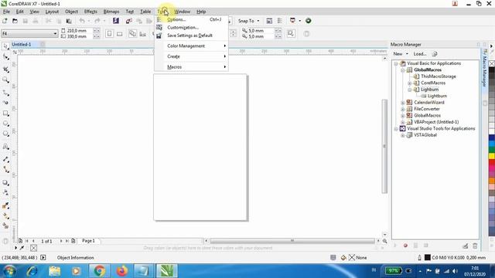Click the no-fill X swatch in document palette

pyautogui.click(x=33, y=248)
